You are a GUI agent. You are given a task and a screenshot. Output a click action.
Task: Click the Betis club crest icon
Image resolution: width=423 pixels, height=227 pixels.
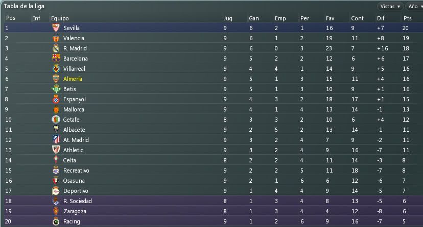[x=56, y=89]
